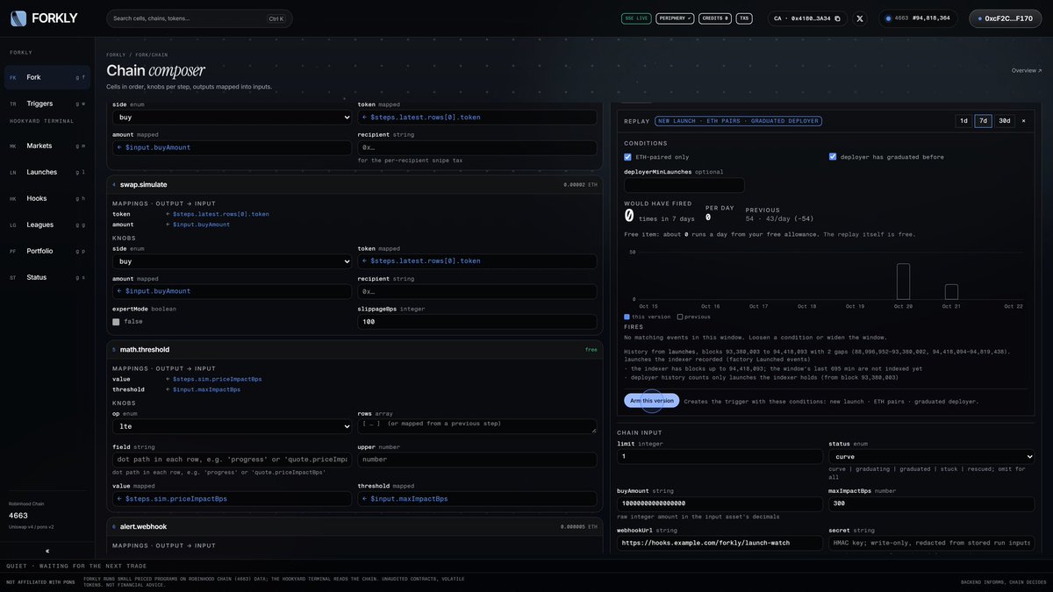The height and width of the screenshot is (592, 1053).
Task: Open Leagues in the sidebar
Action: (x=47, y=225)
